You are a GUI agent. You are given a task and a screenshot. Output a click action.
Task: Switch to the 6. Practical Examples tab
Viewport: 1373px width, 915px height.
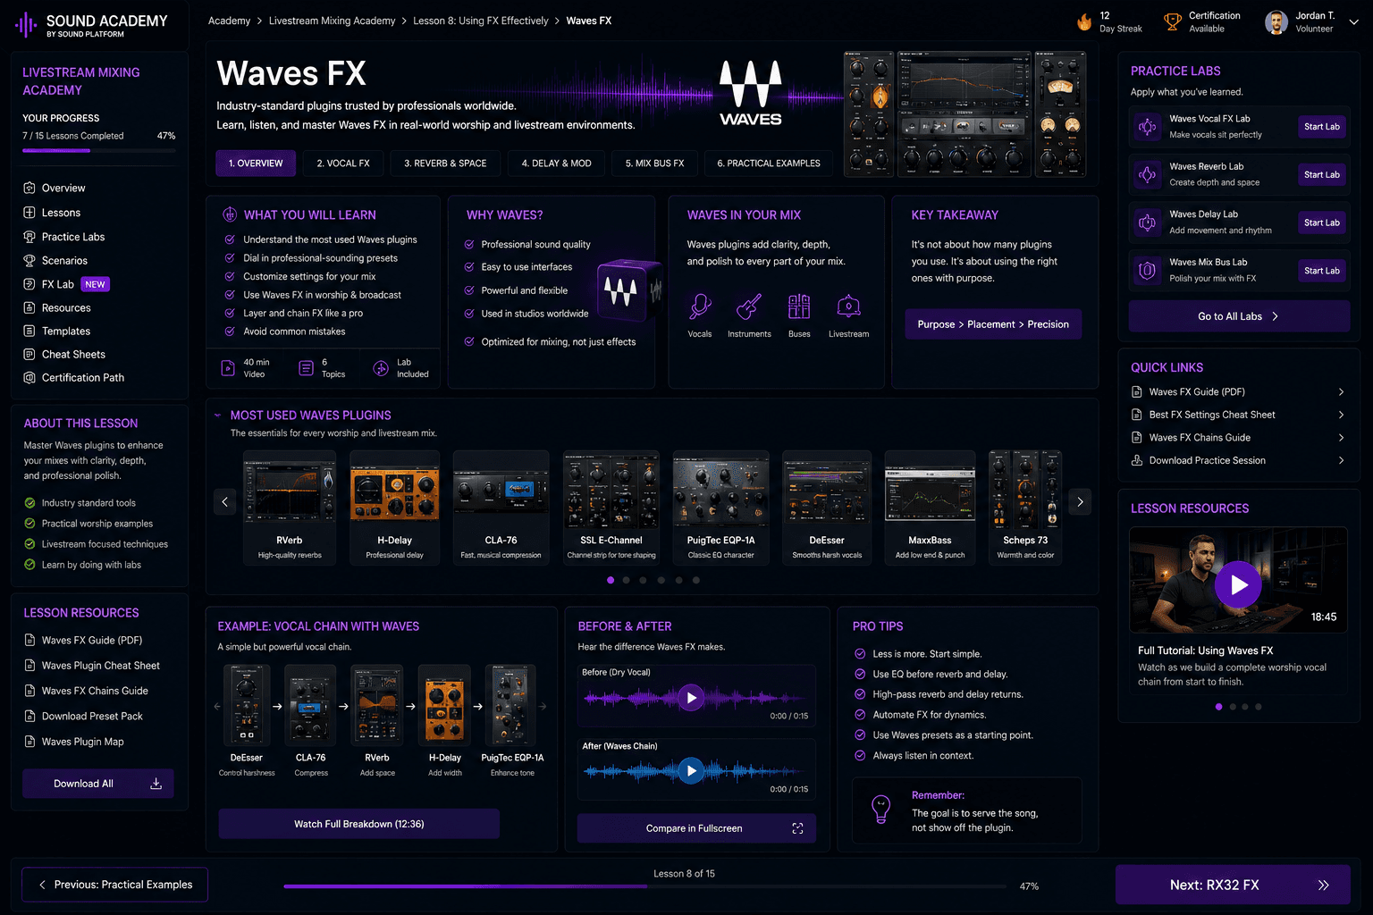pyautogui.click(x=769, y=164)
